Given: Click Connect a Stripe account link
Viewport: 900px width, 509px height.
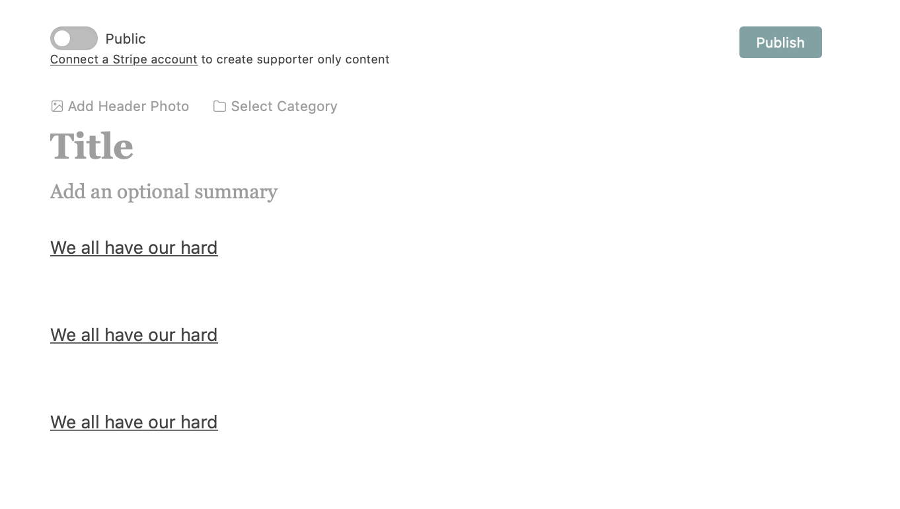Looking at the screenshot, I should [x=124, y=59].
